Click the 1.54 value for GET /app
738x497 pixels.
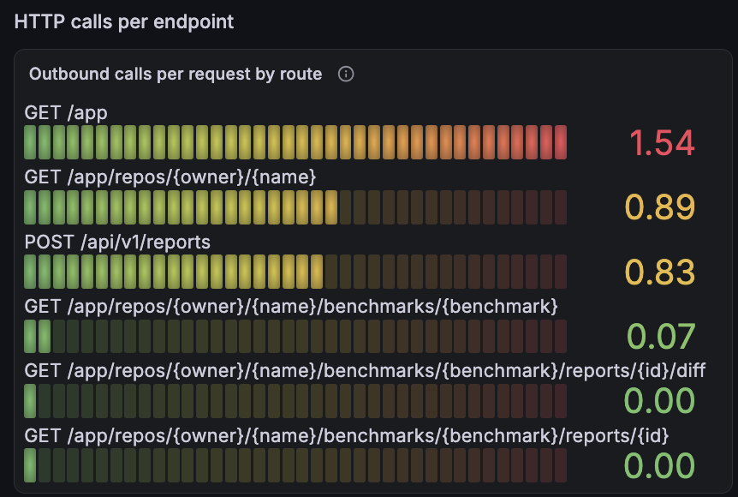[x=662, y=143]
